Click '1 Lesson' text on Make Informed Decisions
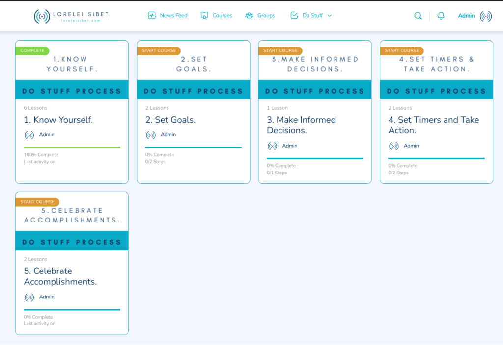Screen dimensions: 503x345 pyautogui.click(x=278, y=108)
